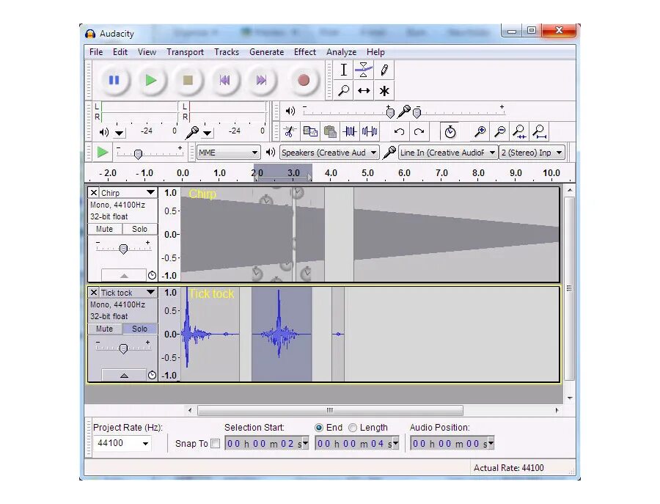
Task: Open the File menu
Action: (x=96, y=52)
